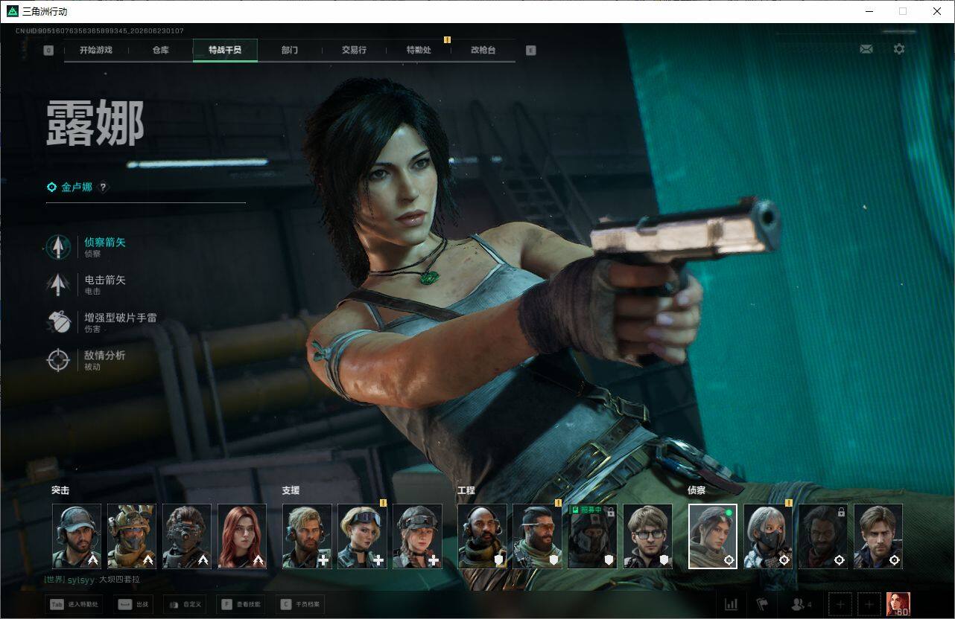The width and height of the screenshot is (955, 619).
Task: Click the Q key icon left of the tabs
Action: click(48, 51)
